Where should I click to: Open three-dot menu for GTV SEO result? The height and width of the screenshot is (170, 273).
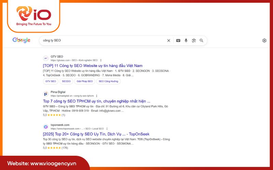pyautogui.click(x=101, y=61)
